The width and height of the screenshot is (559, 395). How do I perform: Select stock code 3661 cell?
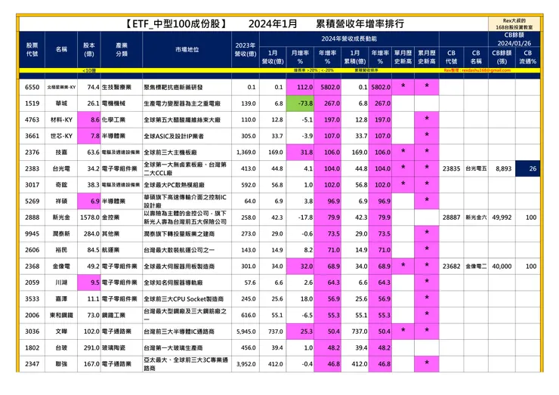(32, 136)
